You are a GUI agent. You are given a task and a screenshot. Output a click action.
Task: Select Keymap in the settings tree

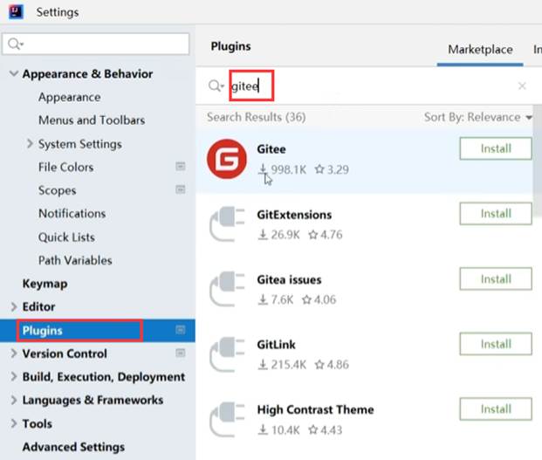pyautogui.click(x=45, y=284)
